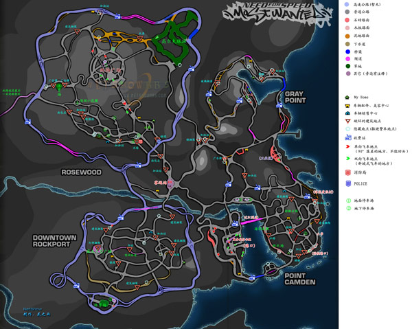
Task: Select the red triangle pursuit breaker legend icon
Action: tap(347, 121)
